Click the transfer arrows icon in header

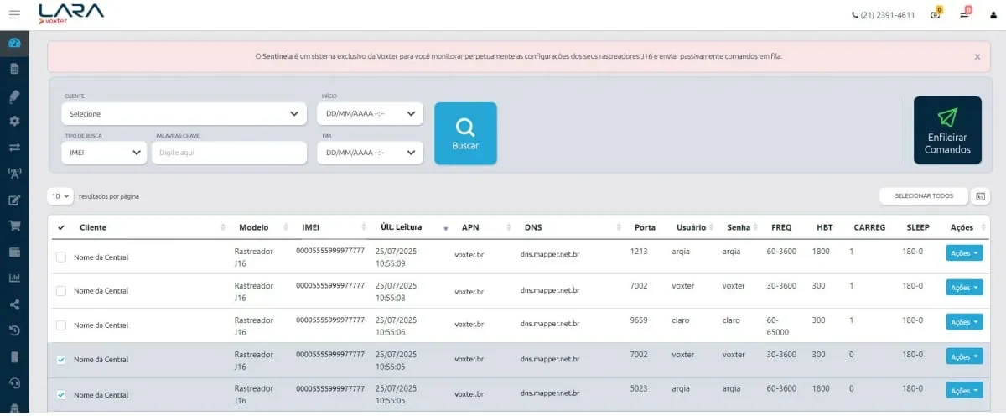(x=964, y=14)
